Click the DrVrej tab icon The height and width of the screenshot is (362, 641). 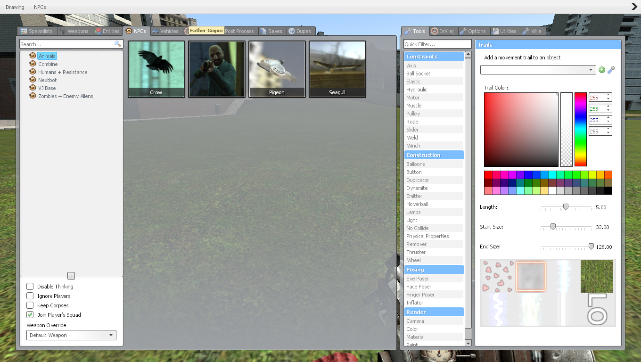pos(434,31)
